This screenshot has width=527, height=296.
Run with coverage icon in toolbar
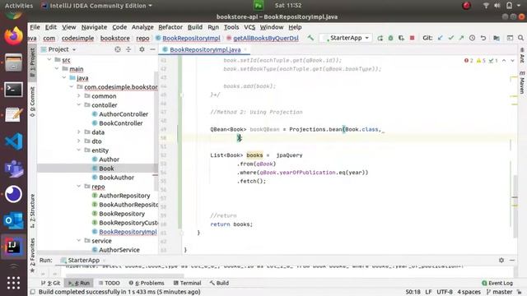pyautogui.click(x=401, y=39)
